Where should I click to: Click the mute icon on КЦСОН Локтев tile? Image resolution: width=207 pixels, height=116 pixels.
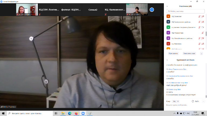(40, 15)
